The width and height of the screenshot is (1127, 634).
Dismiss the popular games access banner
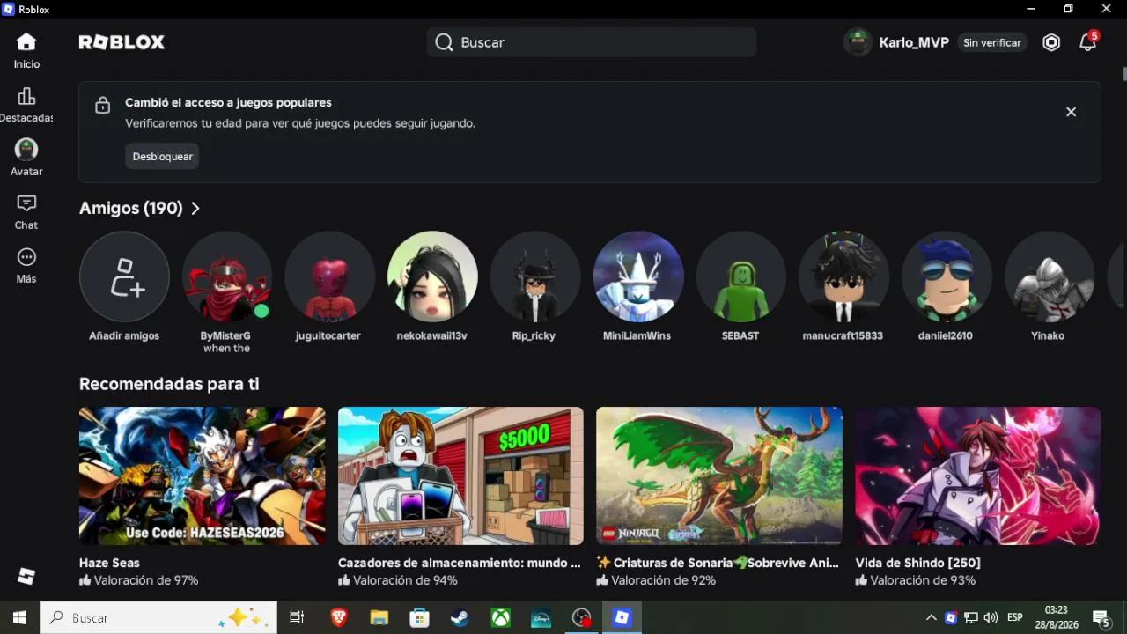1071,112
